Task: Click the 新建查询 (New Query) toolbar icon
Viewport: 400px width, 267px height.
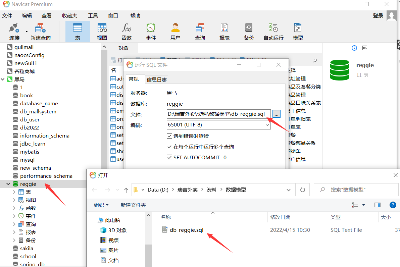Action: (40, 32)
